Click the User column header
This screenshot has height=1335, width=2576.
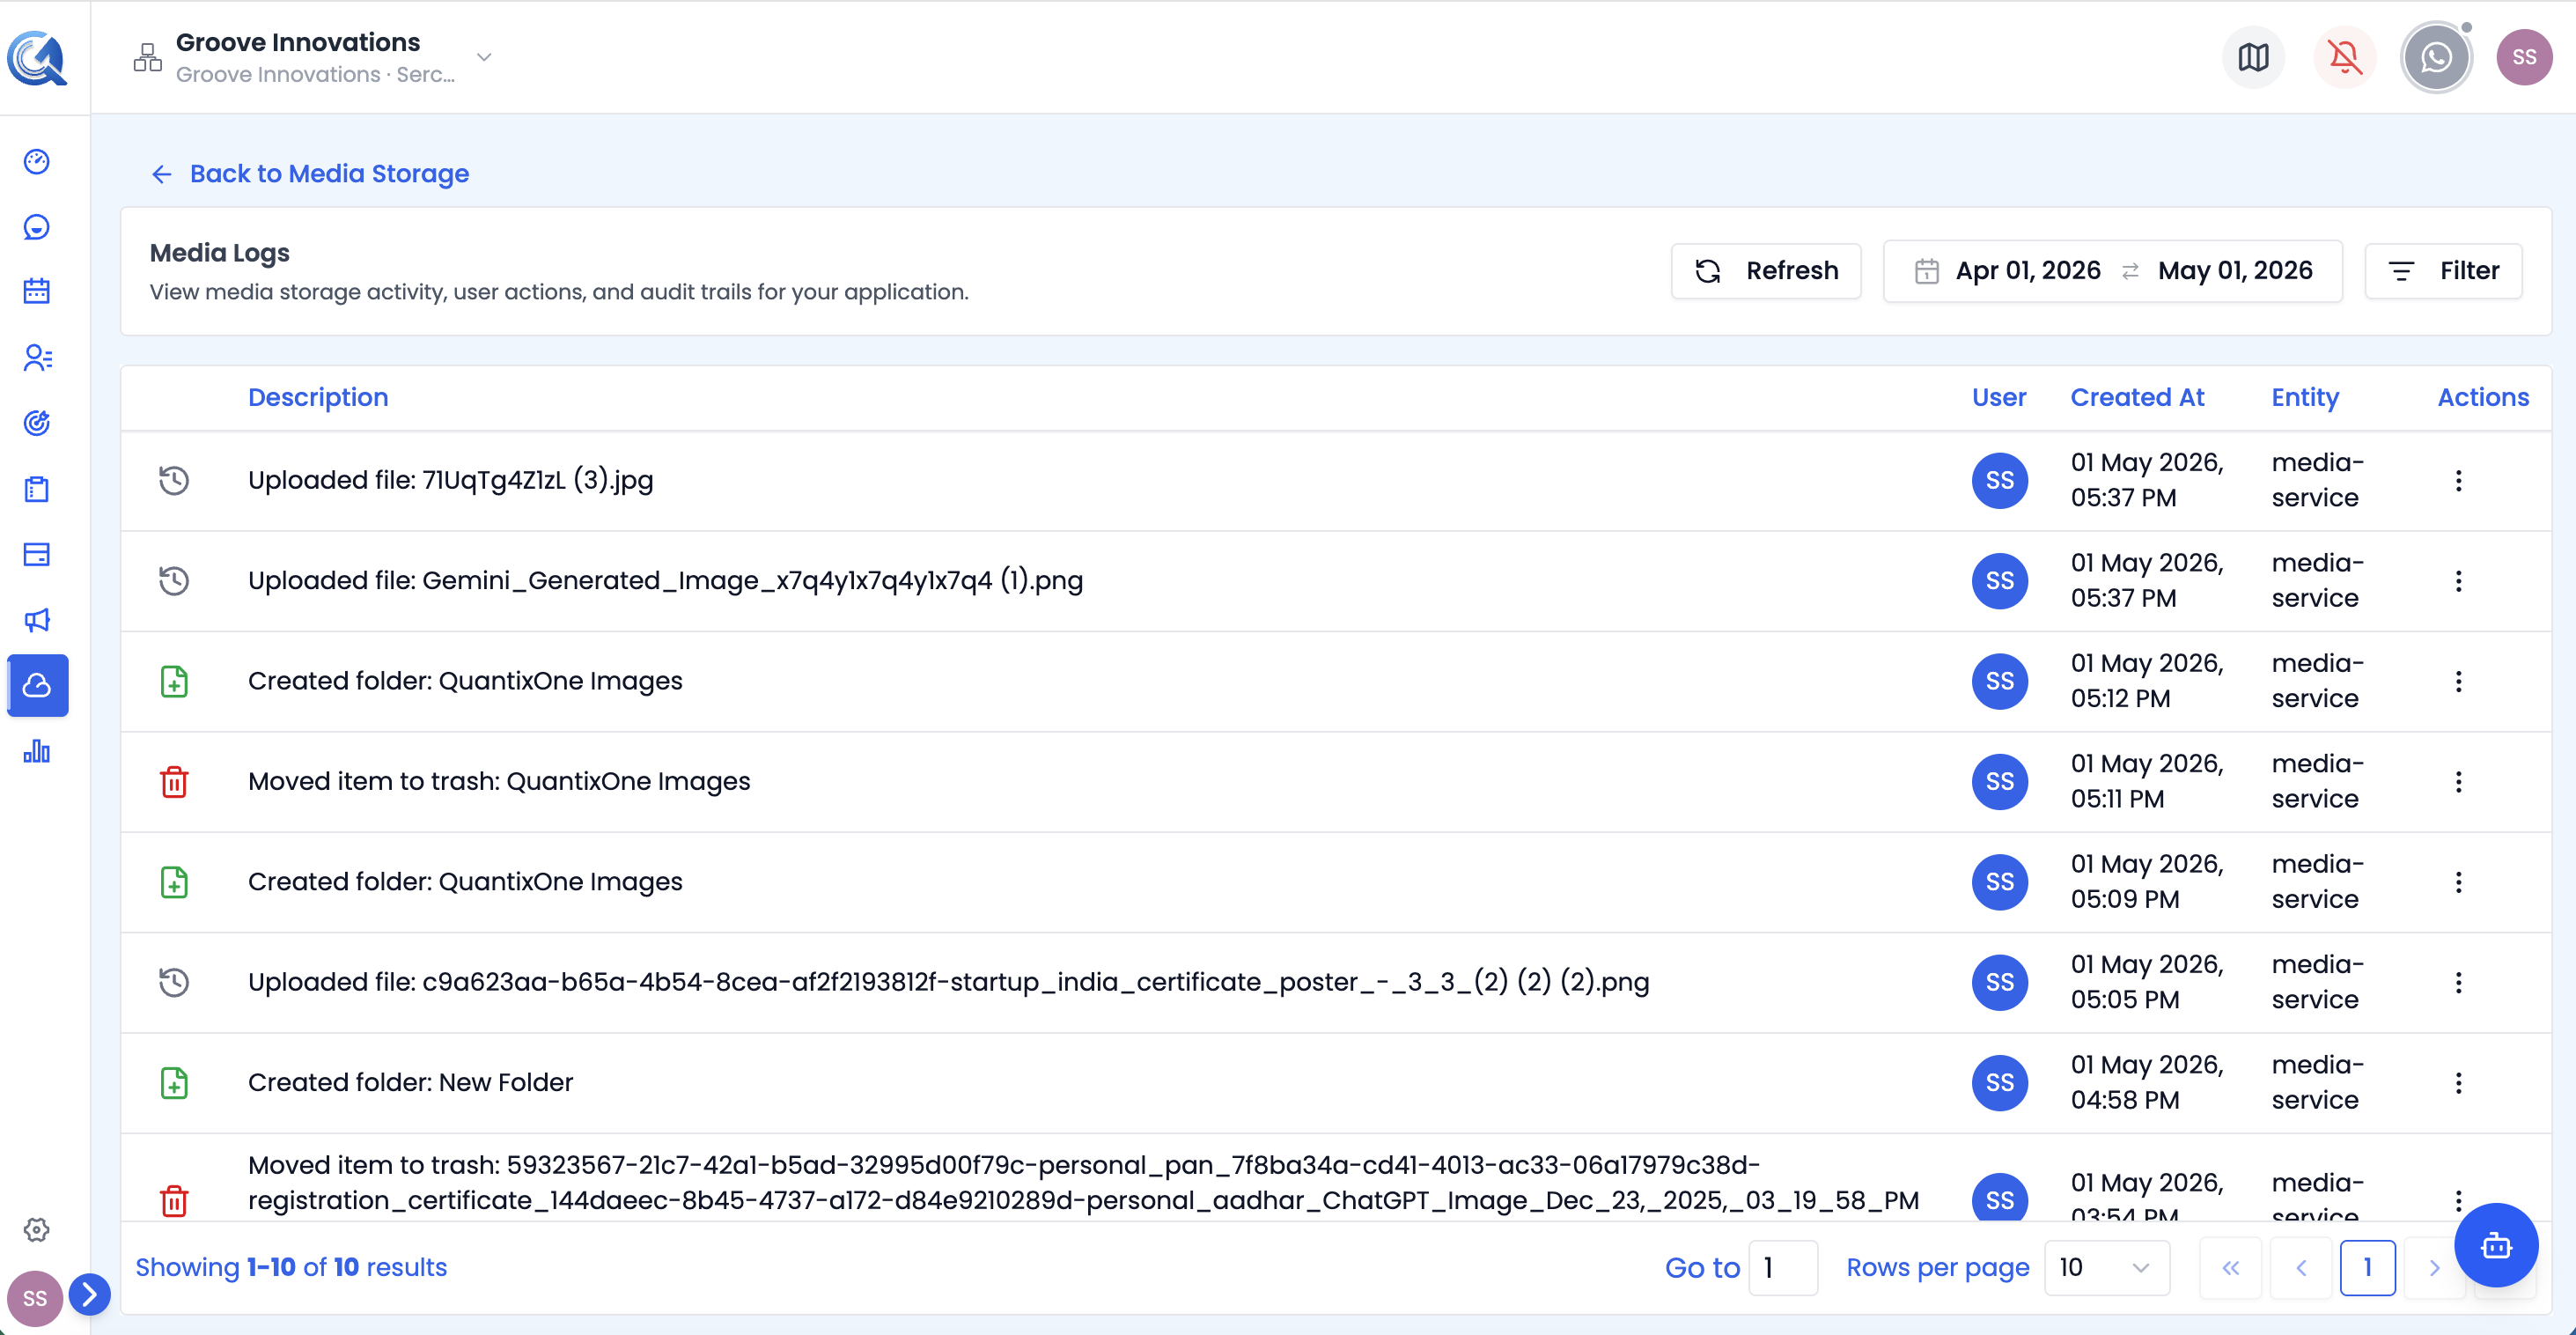[1998, 397]
